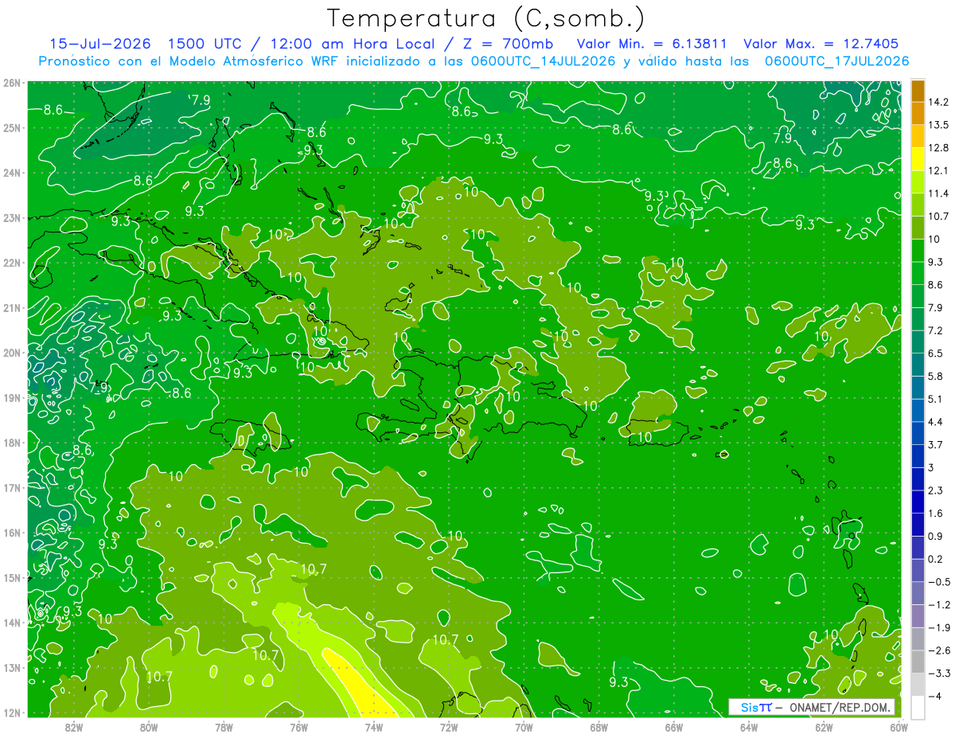Click the "14.2" color scale label
Viewport: 955px width, 738px height.
pyautogui.click(x=939, y=102)
